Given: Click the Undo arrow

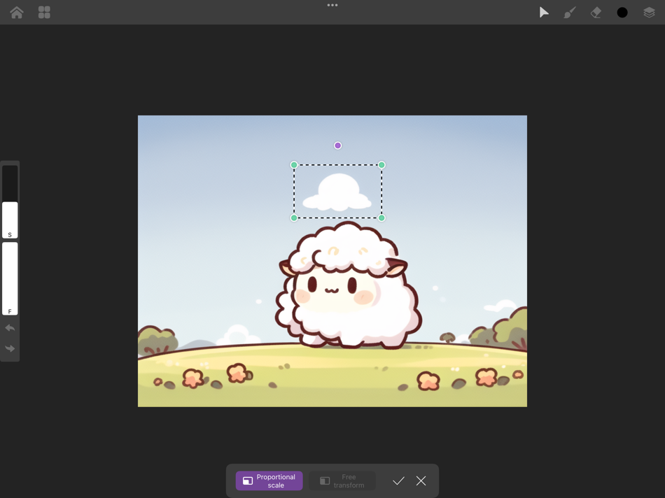Looking at the screenshot, I should click(x=10, y=327).
